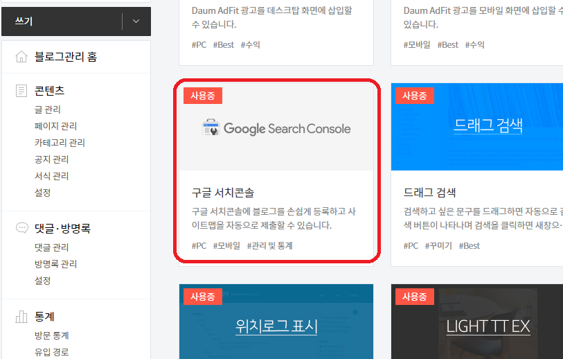Click 사용중 badge on LIGHT TT EX card
The width and height of the screenshot is (563, 359).
pos(415,297)
